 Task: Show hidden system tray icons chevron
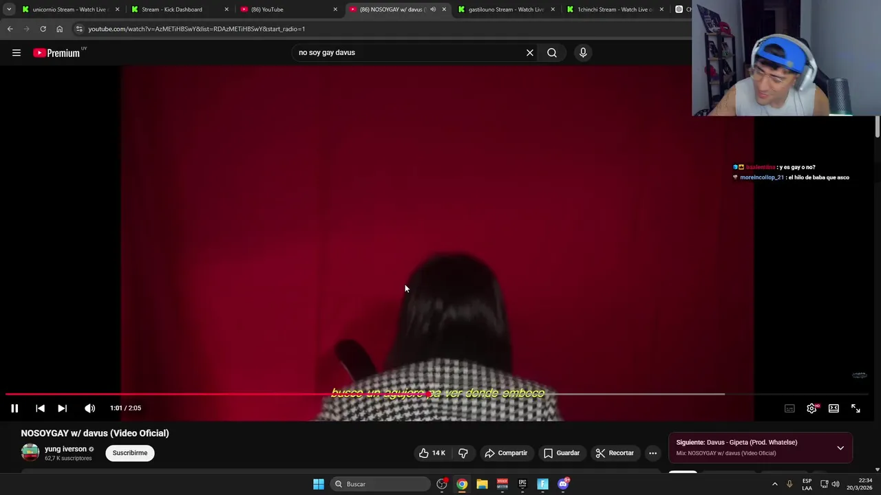pos(774,484)
